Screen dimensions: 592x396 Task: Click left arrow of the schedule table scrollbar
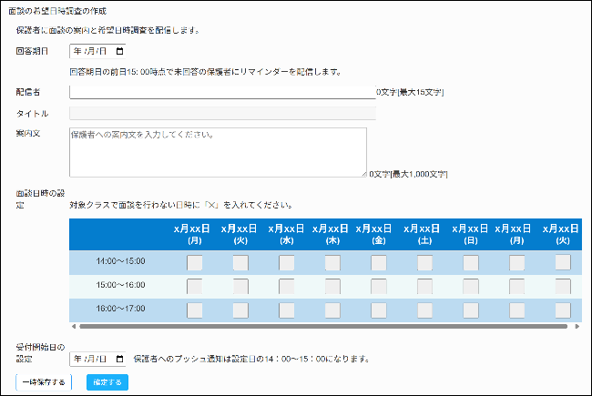74,326
